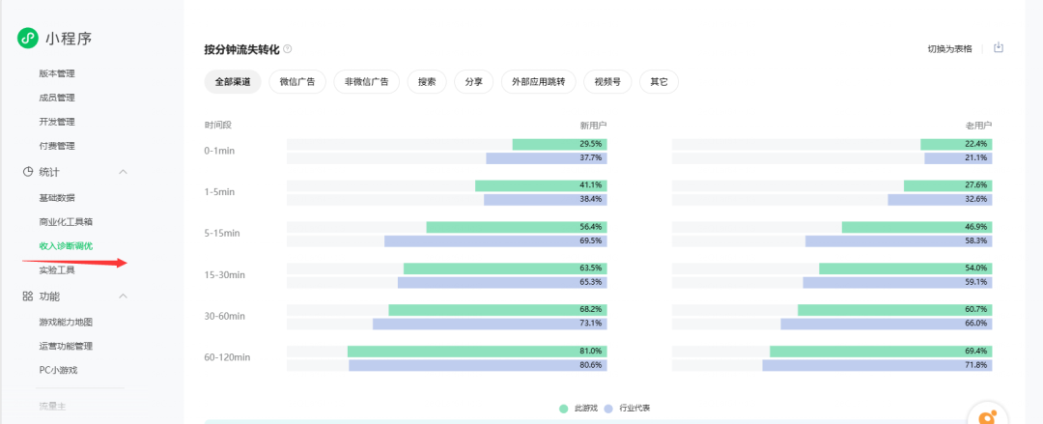Click the 功能 grid icon
Image resolution: width=1043 pixels, height=424 pixels.
(28, 297)
